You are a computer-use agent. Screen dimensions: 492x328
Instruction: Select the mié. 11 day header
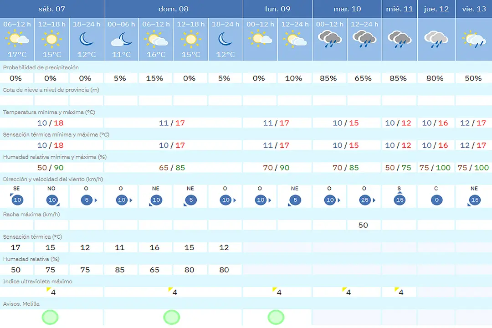pos(400,9)
